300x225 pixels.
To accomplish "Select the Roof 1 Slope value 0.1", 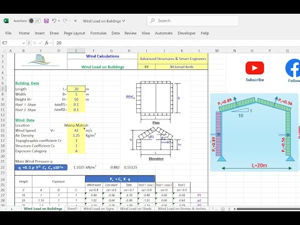I will tap(76, 104).
